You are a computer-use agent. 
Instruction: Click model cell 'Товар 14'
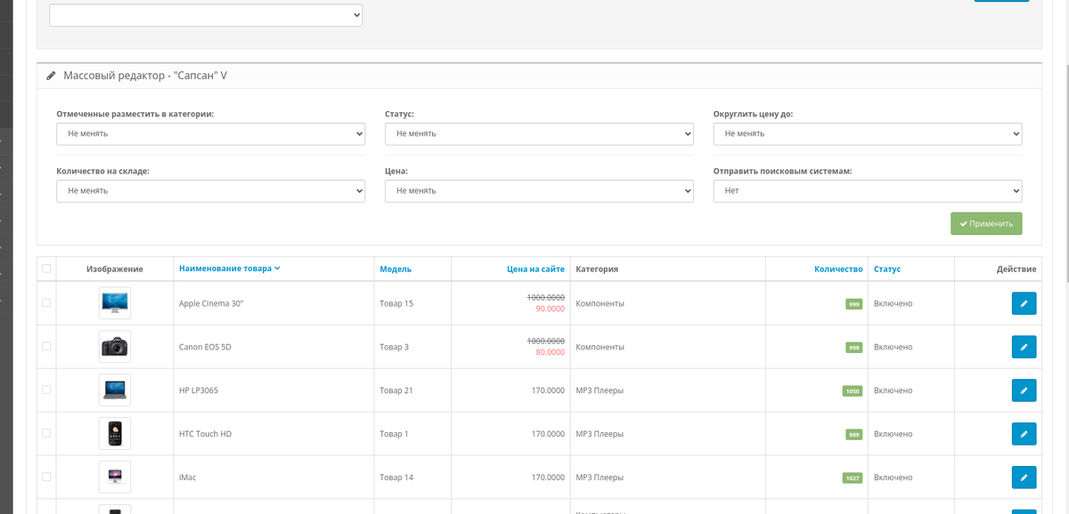click(x=396, y=478)
